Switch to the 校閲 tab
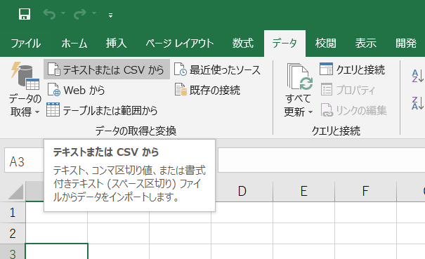 pyautogui.click(x=326, y=44)
